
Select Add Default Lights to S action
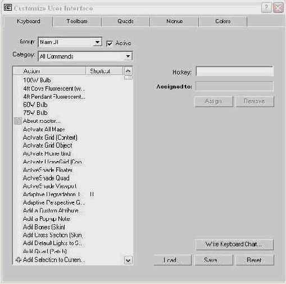pyautogui.click(x=52, y=243)
